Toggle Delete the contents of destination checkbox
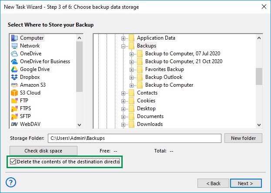271x193 pixels. click(13, 162)
